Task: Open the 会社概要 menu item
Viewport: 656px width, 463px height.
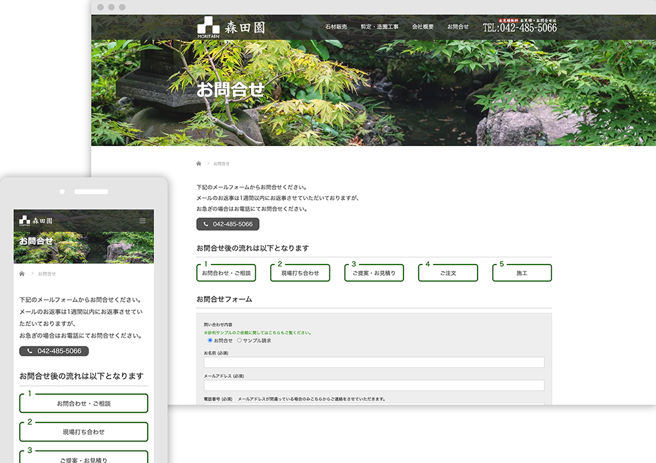Action: click(x=422, y=28)
